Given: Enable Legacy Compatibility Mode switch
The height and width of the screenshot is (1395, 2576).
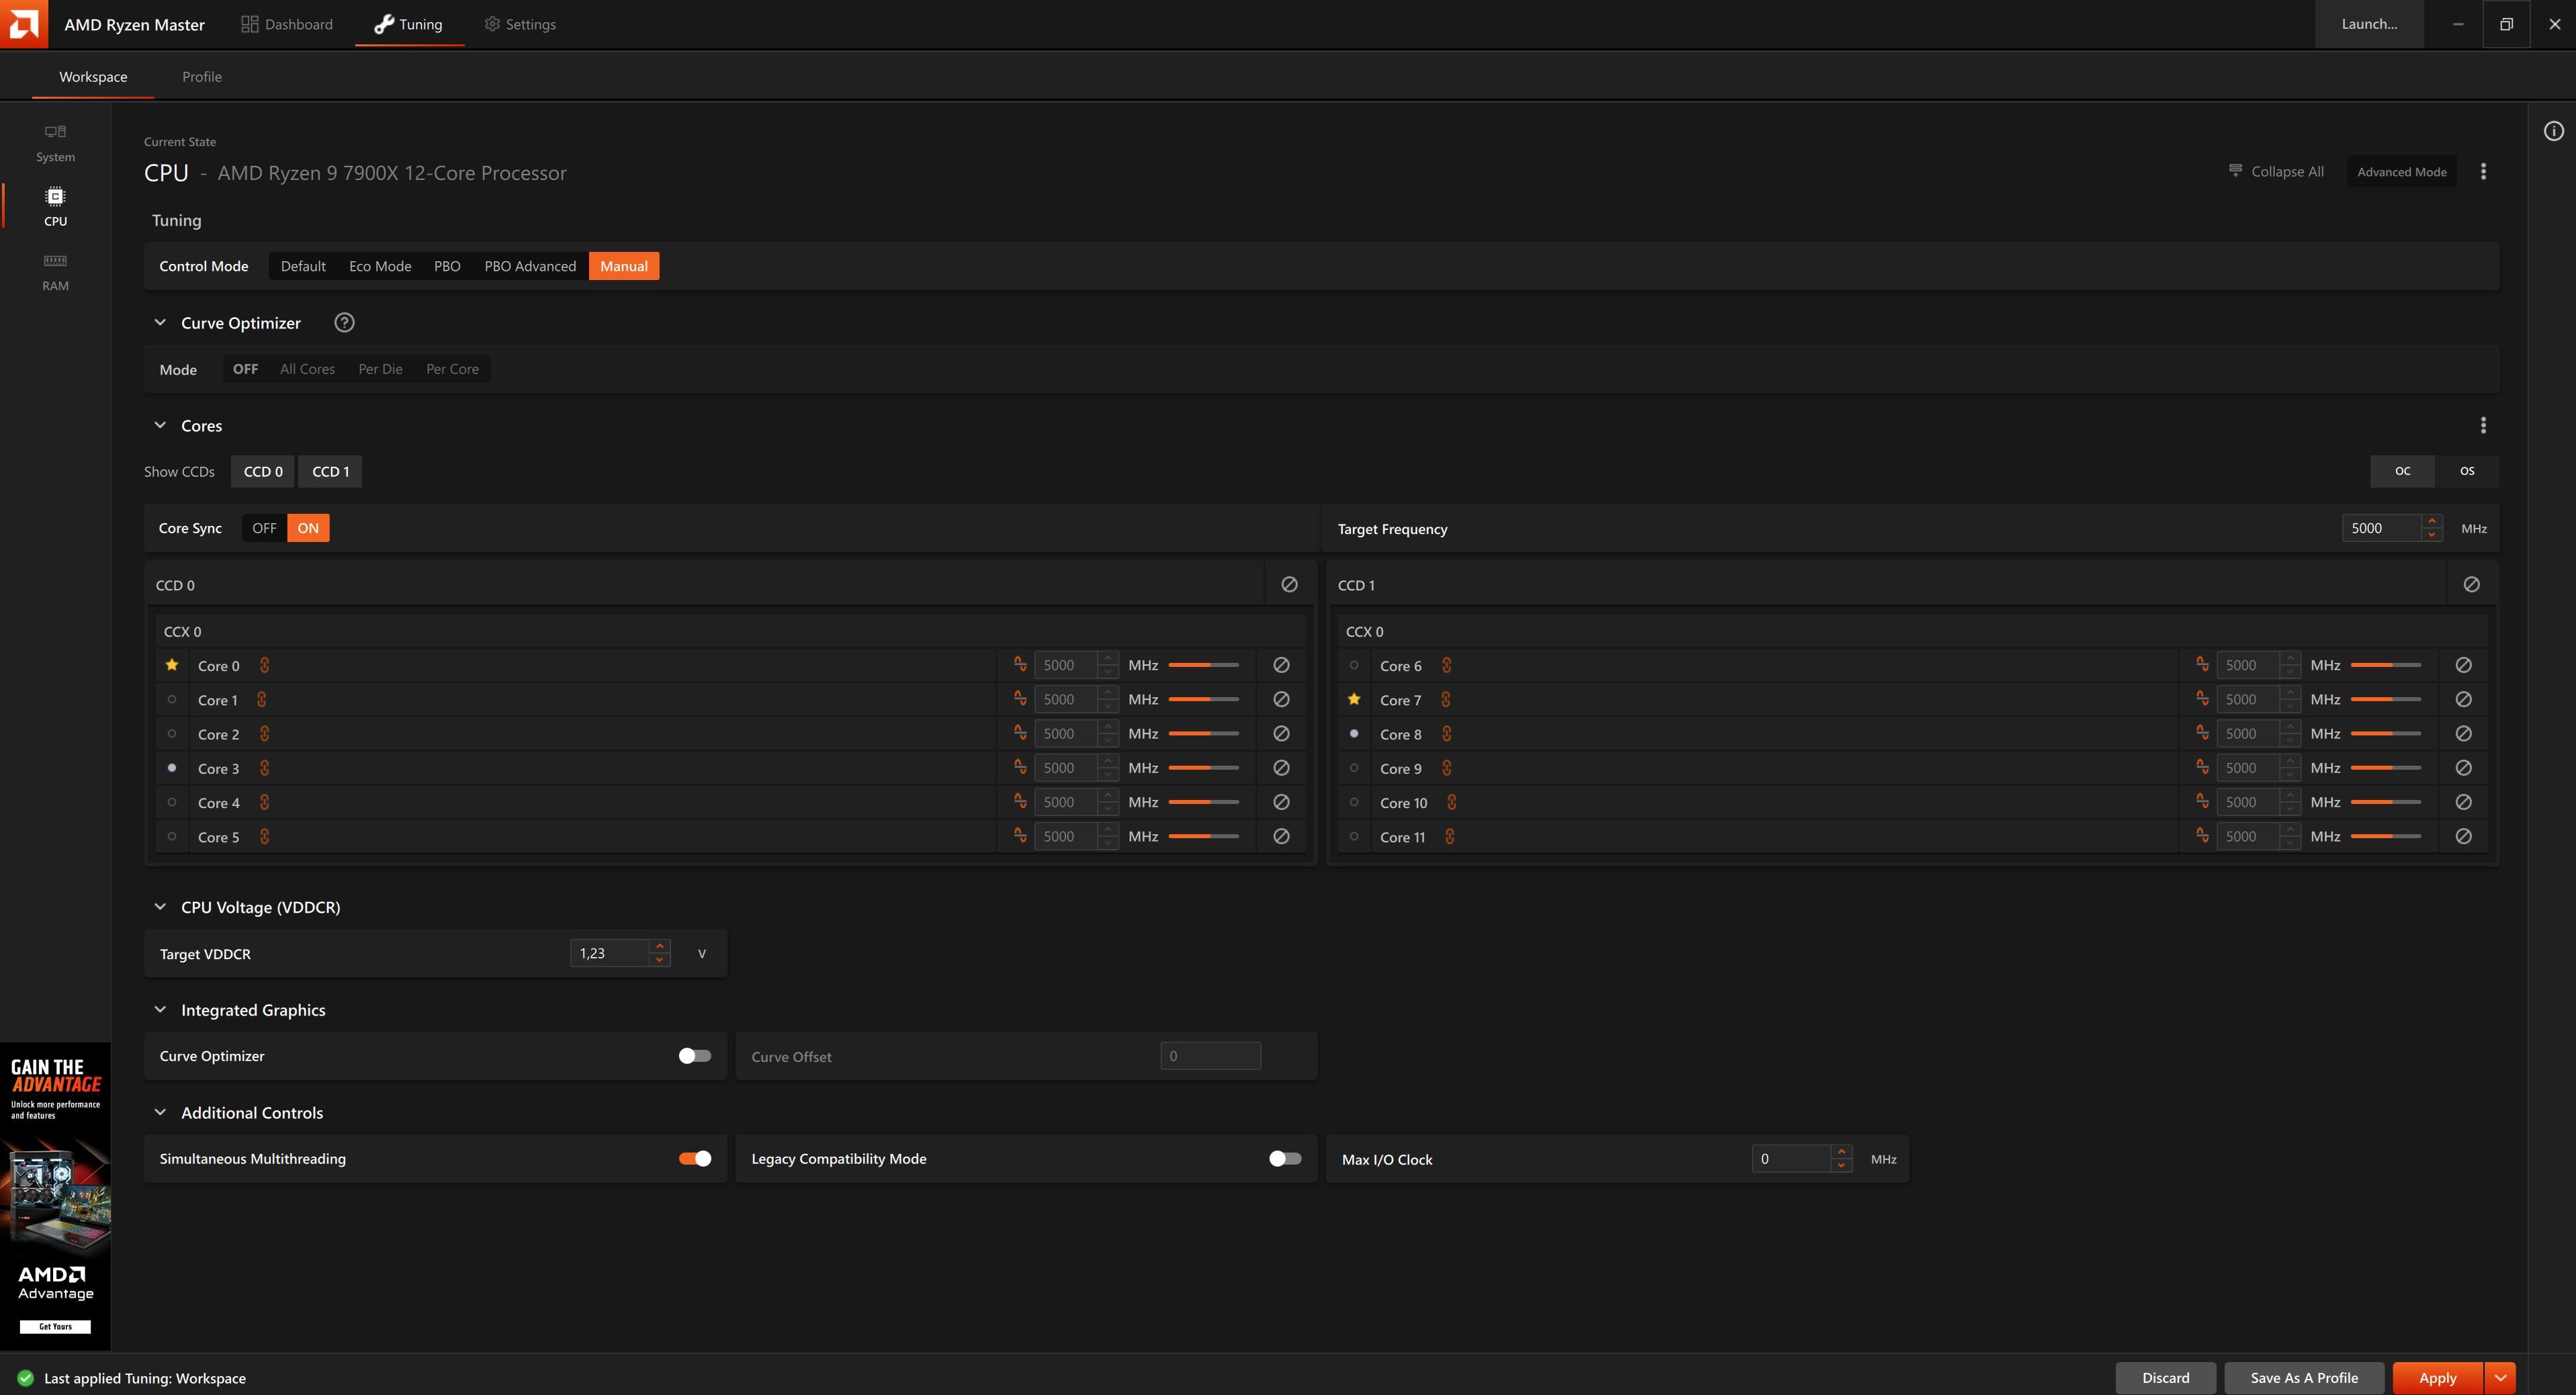Looking at the screenshot, I should (1285, 1158).
